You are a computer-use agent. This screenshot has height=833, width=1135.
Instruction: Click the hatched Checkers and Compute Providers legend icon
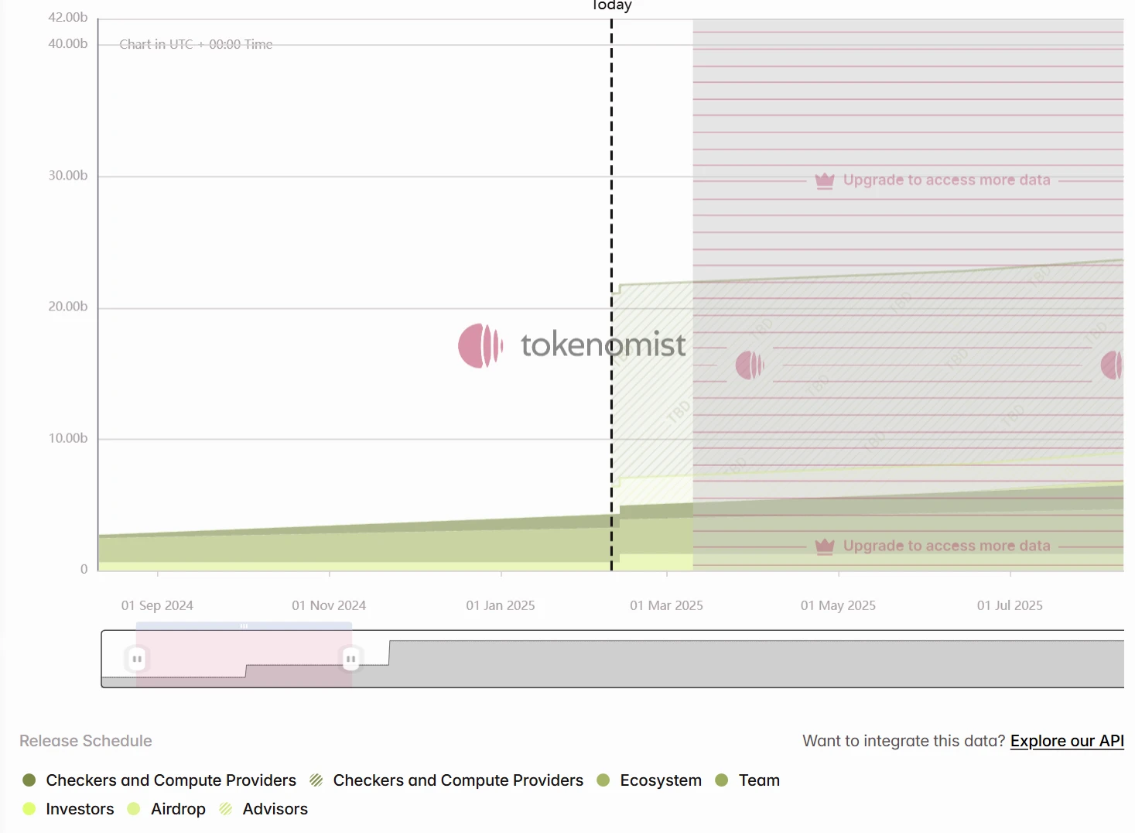pos(316,780)
